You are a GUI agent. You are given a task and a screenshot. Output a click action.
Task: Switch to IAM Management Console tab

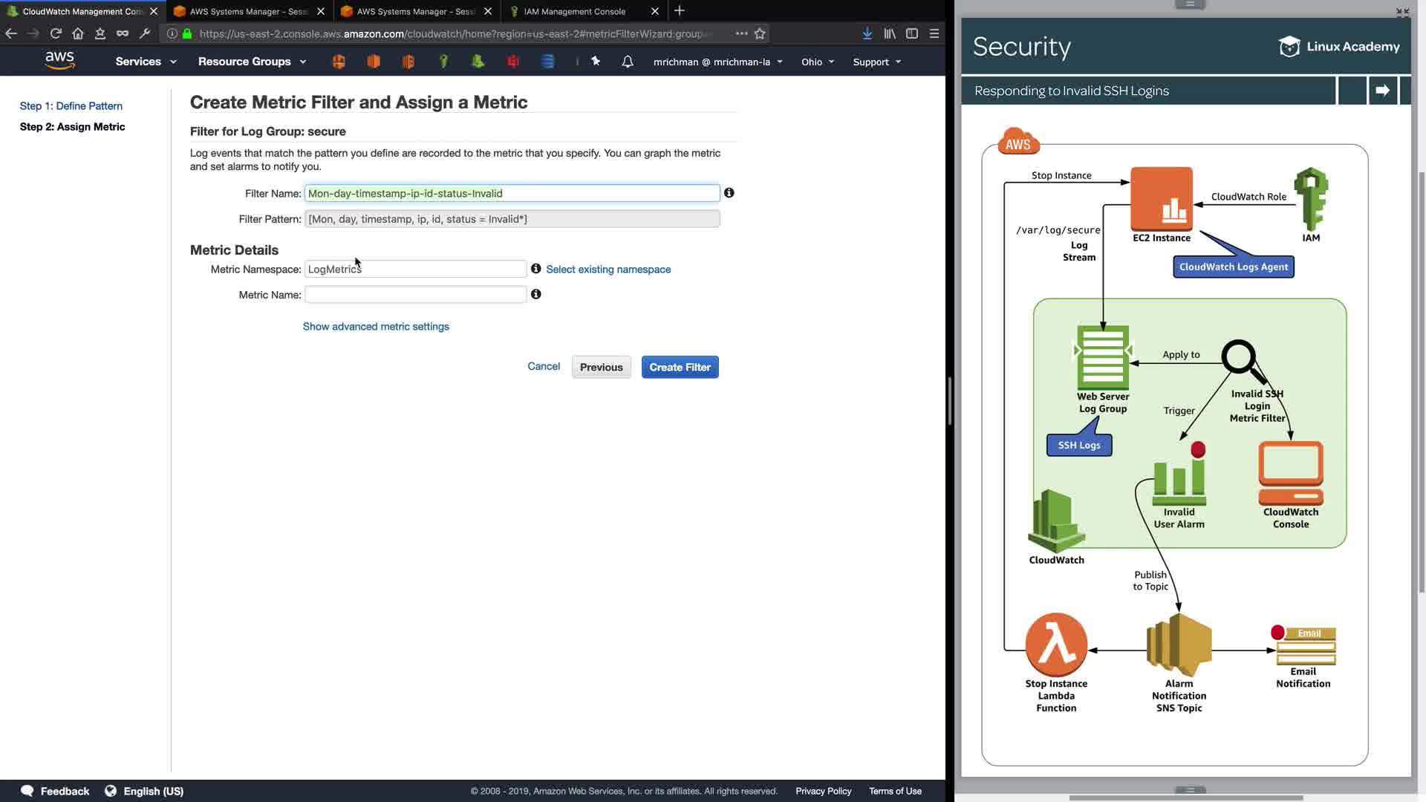[x=575, y=11]
